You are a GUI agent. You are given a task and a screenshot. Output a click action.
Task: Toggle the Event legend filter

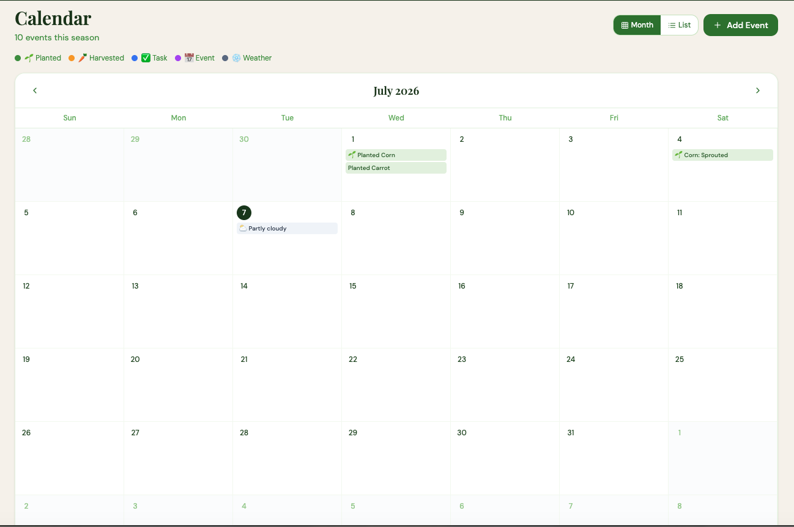[195, 58]
